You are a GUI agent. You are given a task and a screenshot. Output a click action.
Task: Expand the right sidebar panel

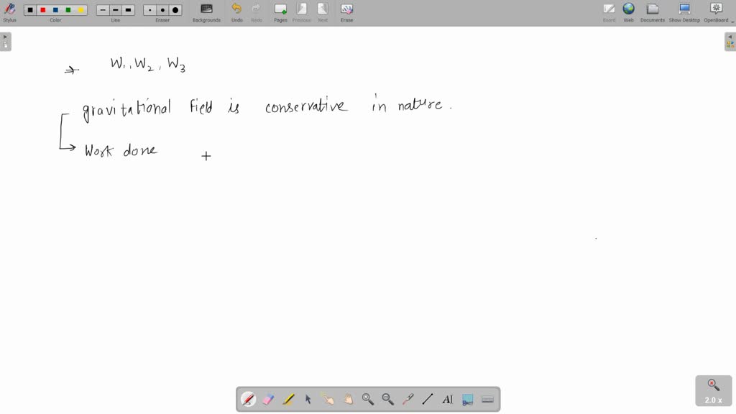pyautogui.click(x=730, y=41)
